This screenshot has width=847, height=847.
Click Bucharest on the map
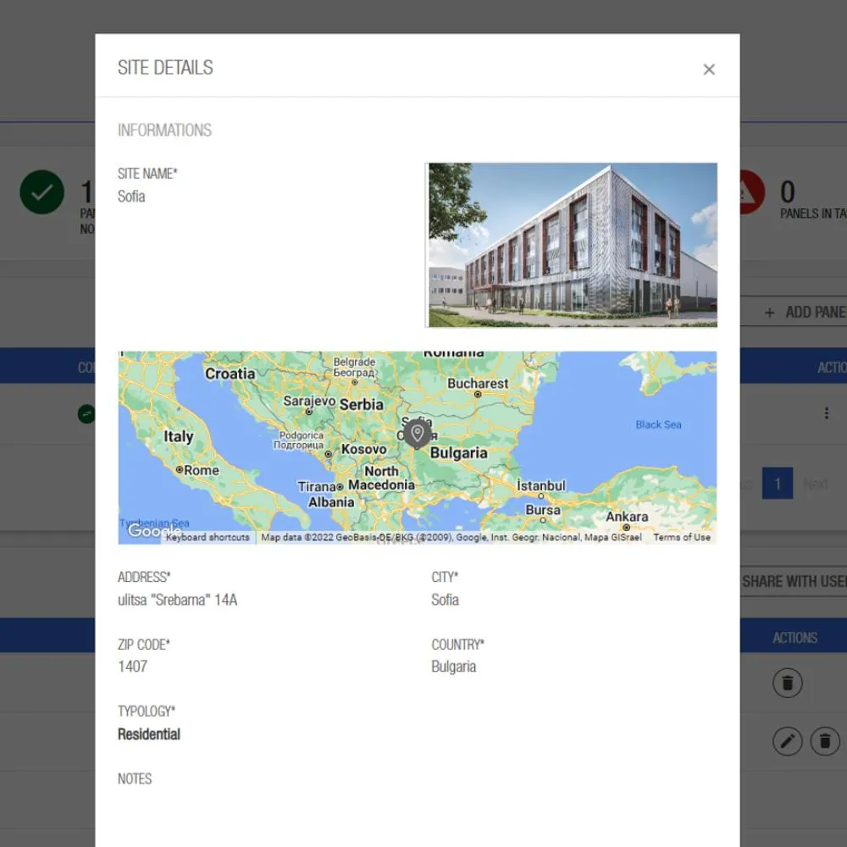(x=478, y=384)
